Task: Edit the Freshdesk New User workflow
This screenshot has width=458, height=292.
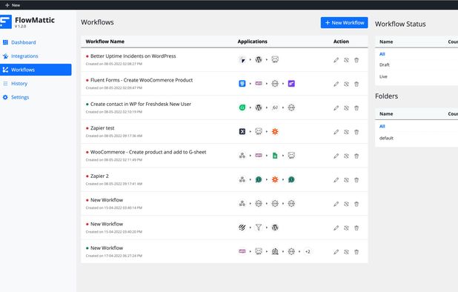Action: pyautogui.click(x=336, y=108)
